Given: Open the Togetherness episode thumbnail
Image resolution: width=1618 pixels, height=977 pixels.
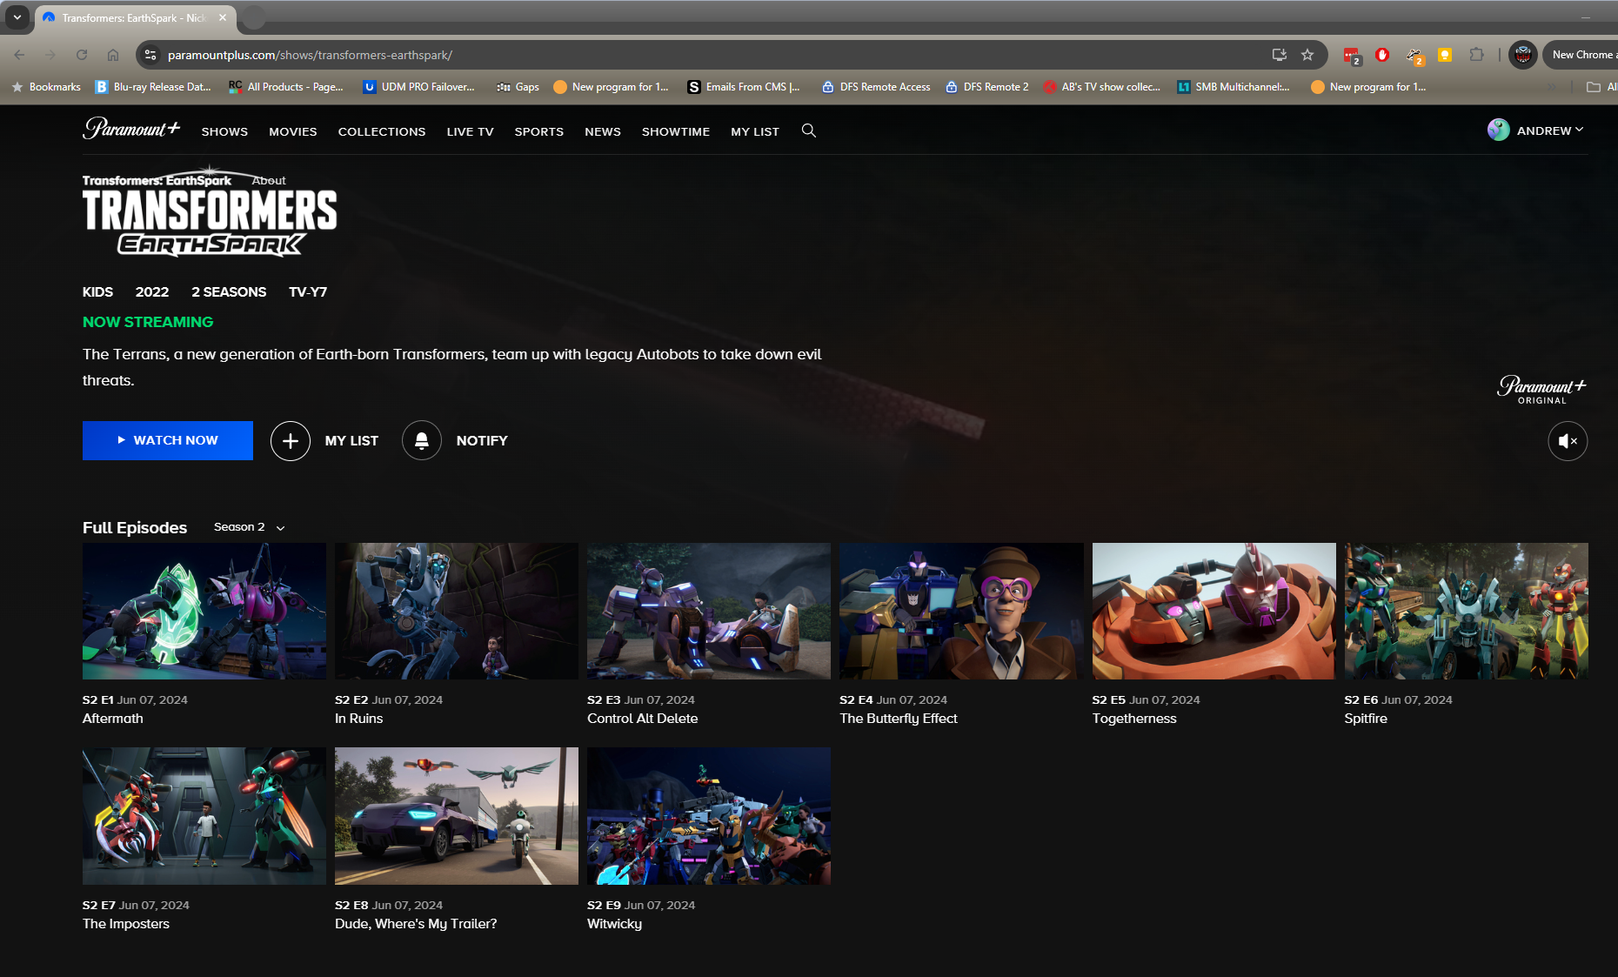Looking at the screenshot, I should pos(1214,612).
